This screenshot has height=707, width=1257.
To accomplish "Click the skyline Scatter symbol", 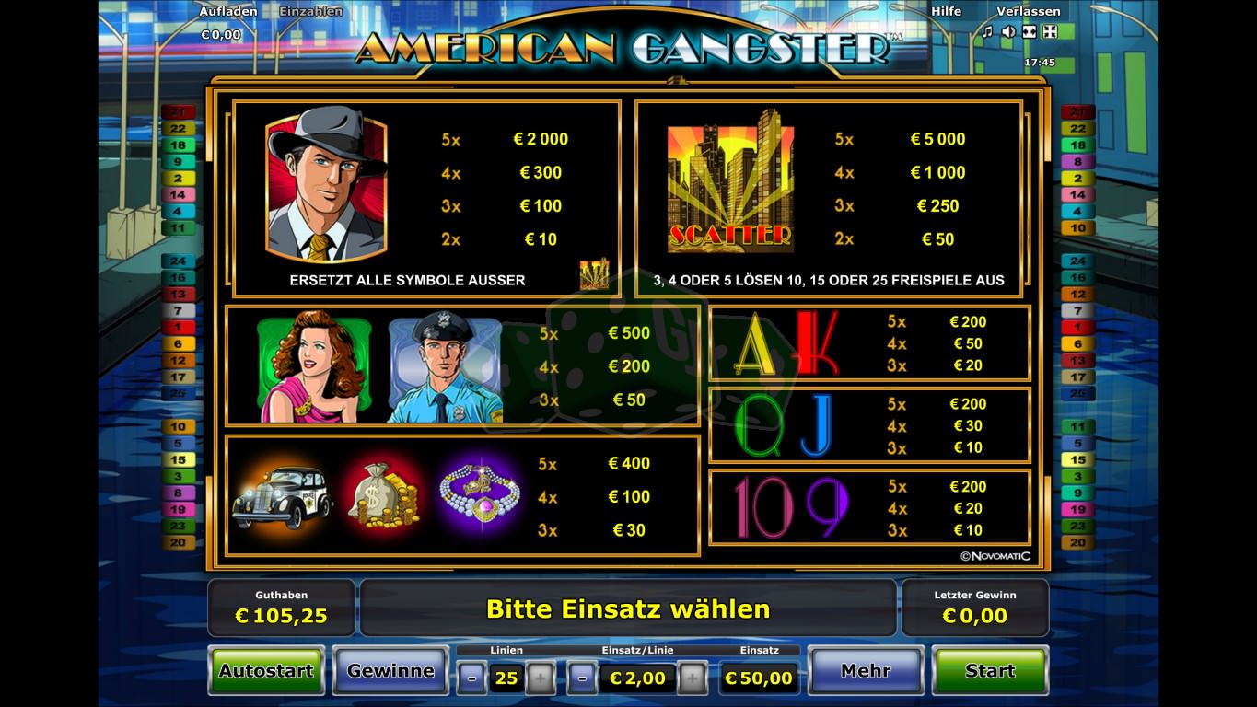I will (x=730, y=181).
